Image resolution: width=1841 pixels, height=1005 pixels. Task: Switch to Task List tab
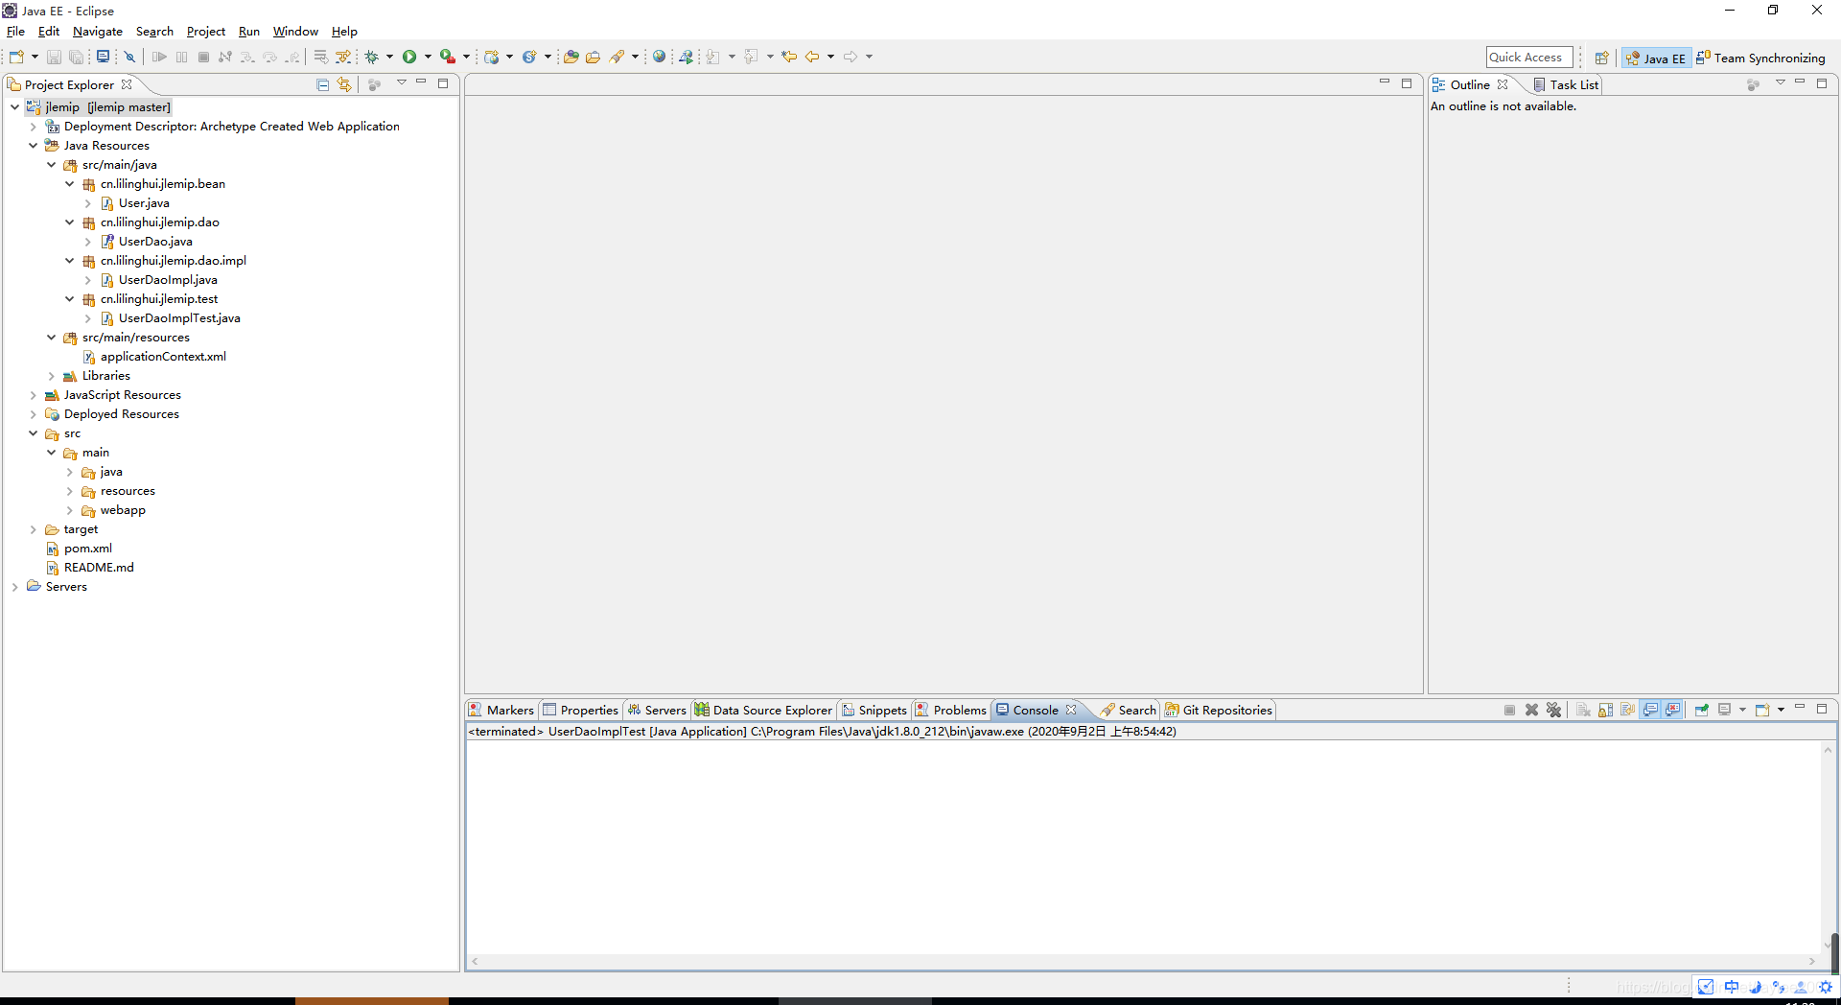tap(1566, 84)
